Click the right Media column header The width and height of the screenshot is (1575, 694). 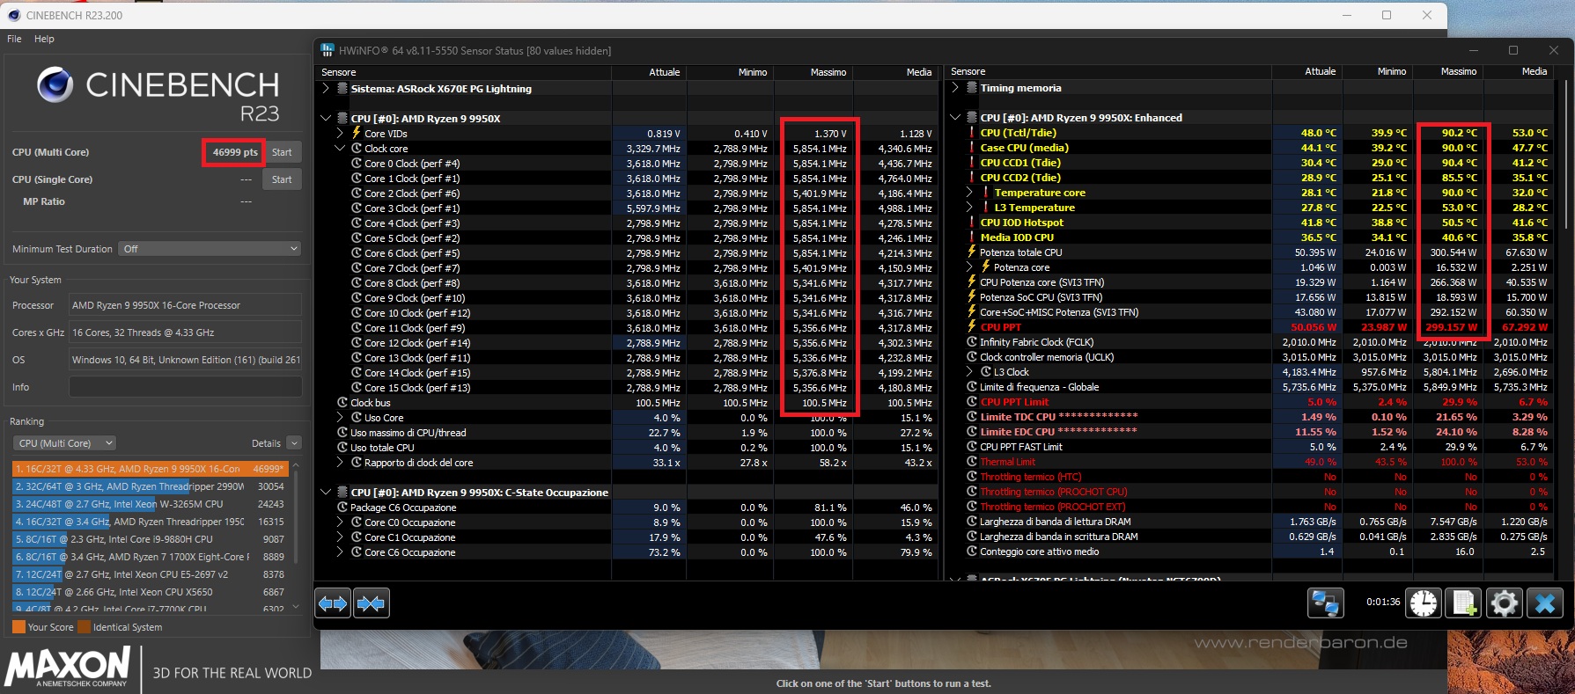click(1520, 71)
